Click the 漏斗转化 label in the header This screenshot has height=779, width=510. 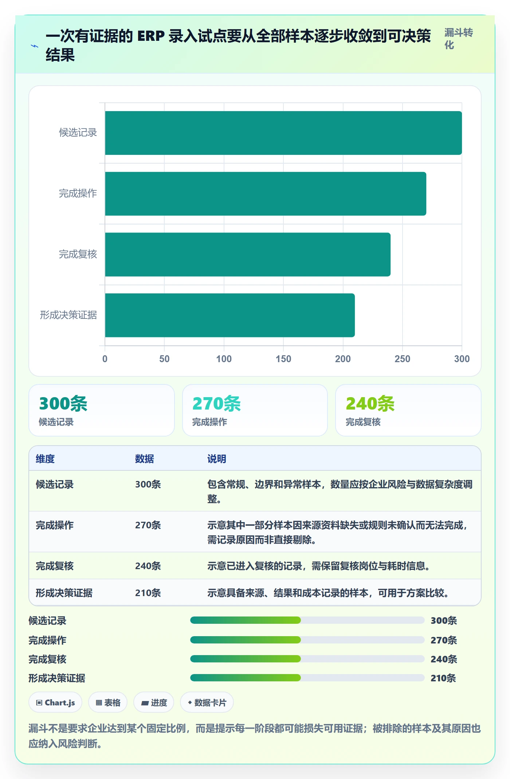[458, 39]
